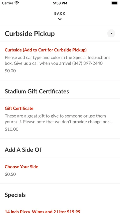Tap the Carrier label in status bar

7,3
